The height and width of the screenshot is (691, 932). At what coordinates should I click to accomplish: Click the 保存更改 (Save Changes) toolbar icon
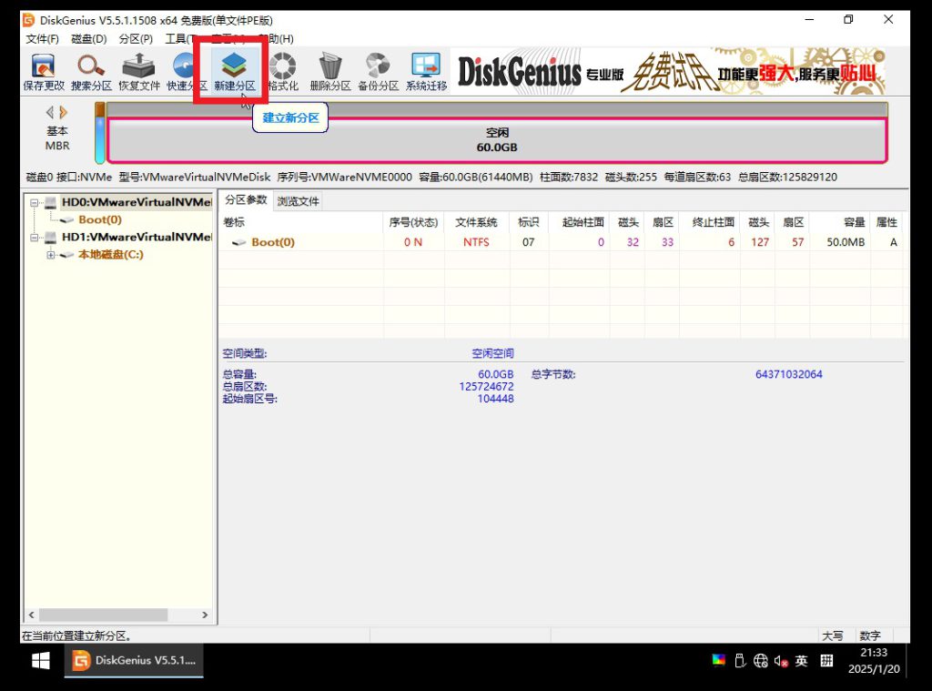pyautogui.click(x=43, y=71)
